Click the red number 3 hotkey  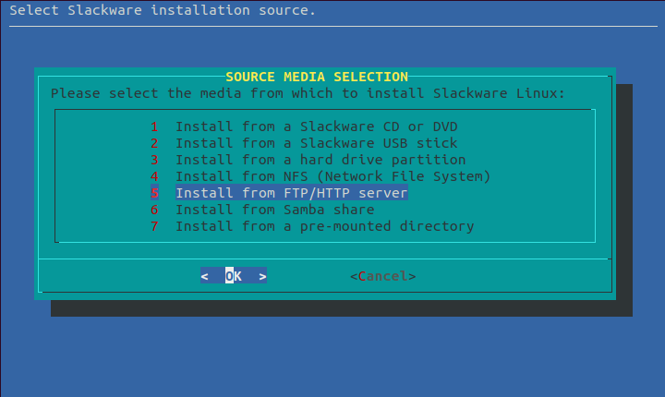[155, 160]
